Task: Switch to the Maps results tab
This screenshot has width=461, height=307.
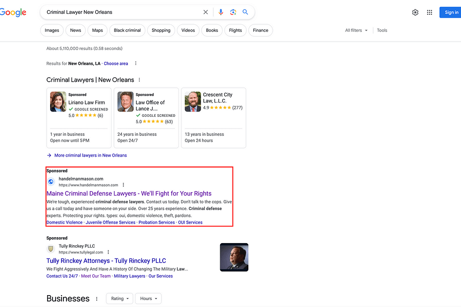Action: click(x=97, y=30)
